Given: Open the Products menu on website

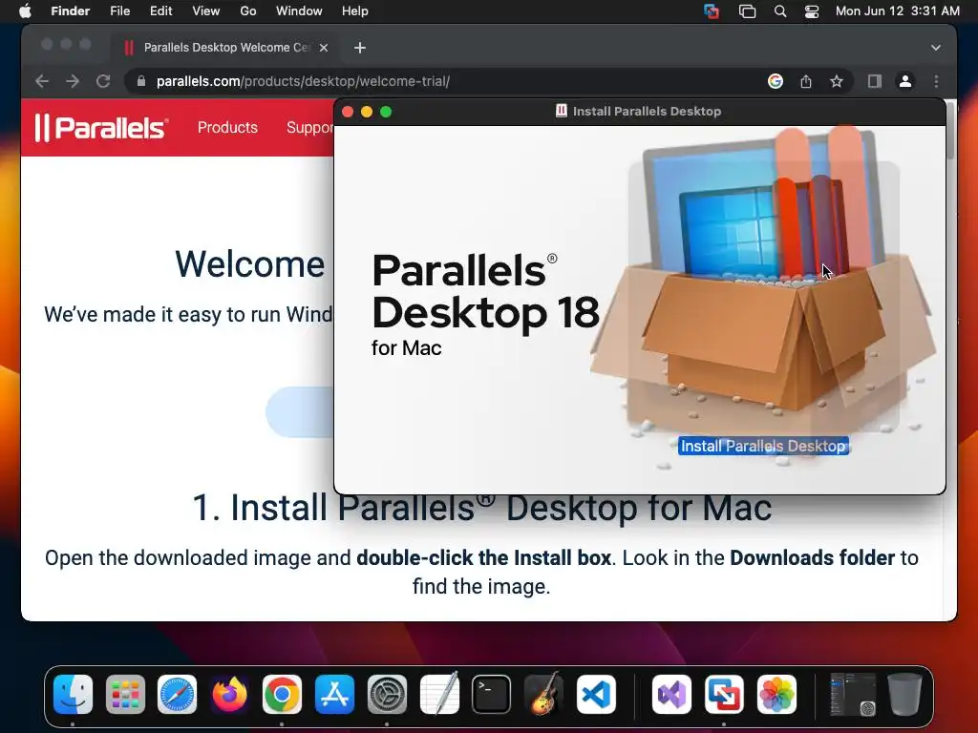Looking at the screenshot, I should point(227,127).
